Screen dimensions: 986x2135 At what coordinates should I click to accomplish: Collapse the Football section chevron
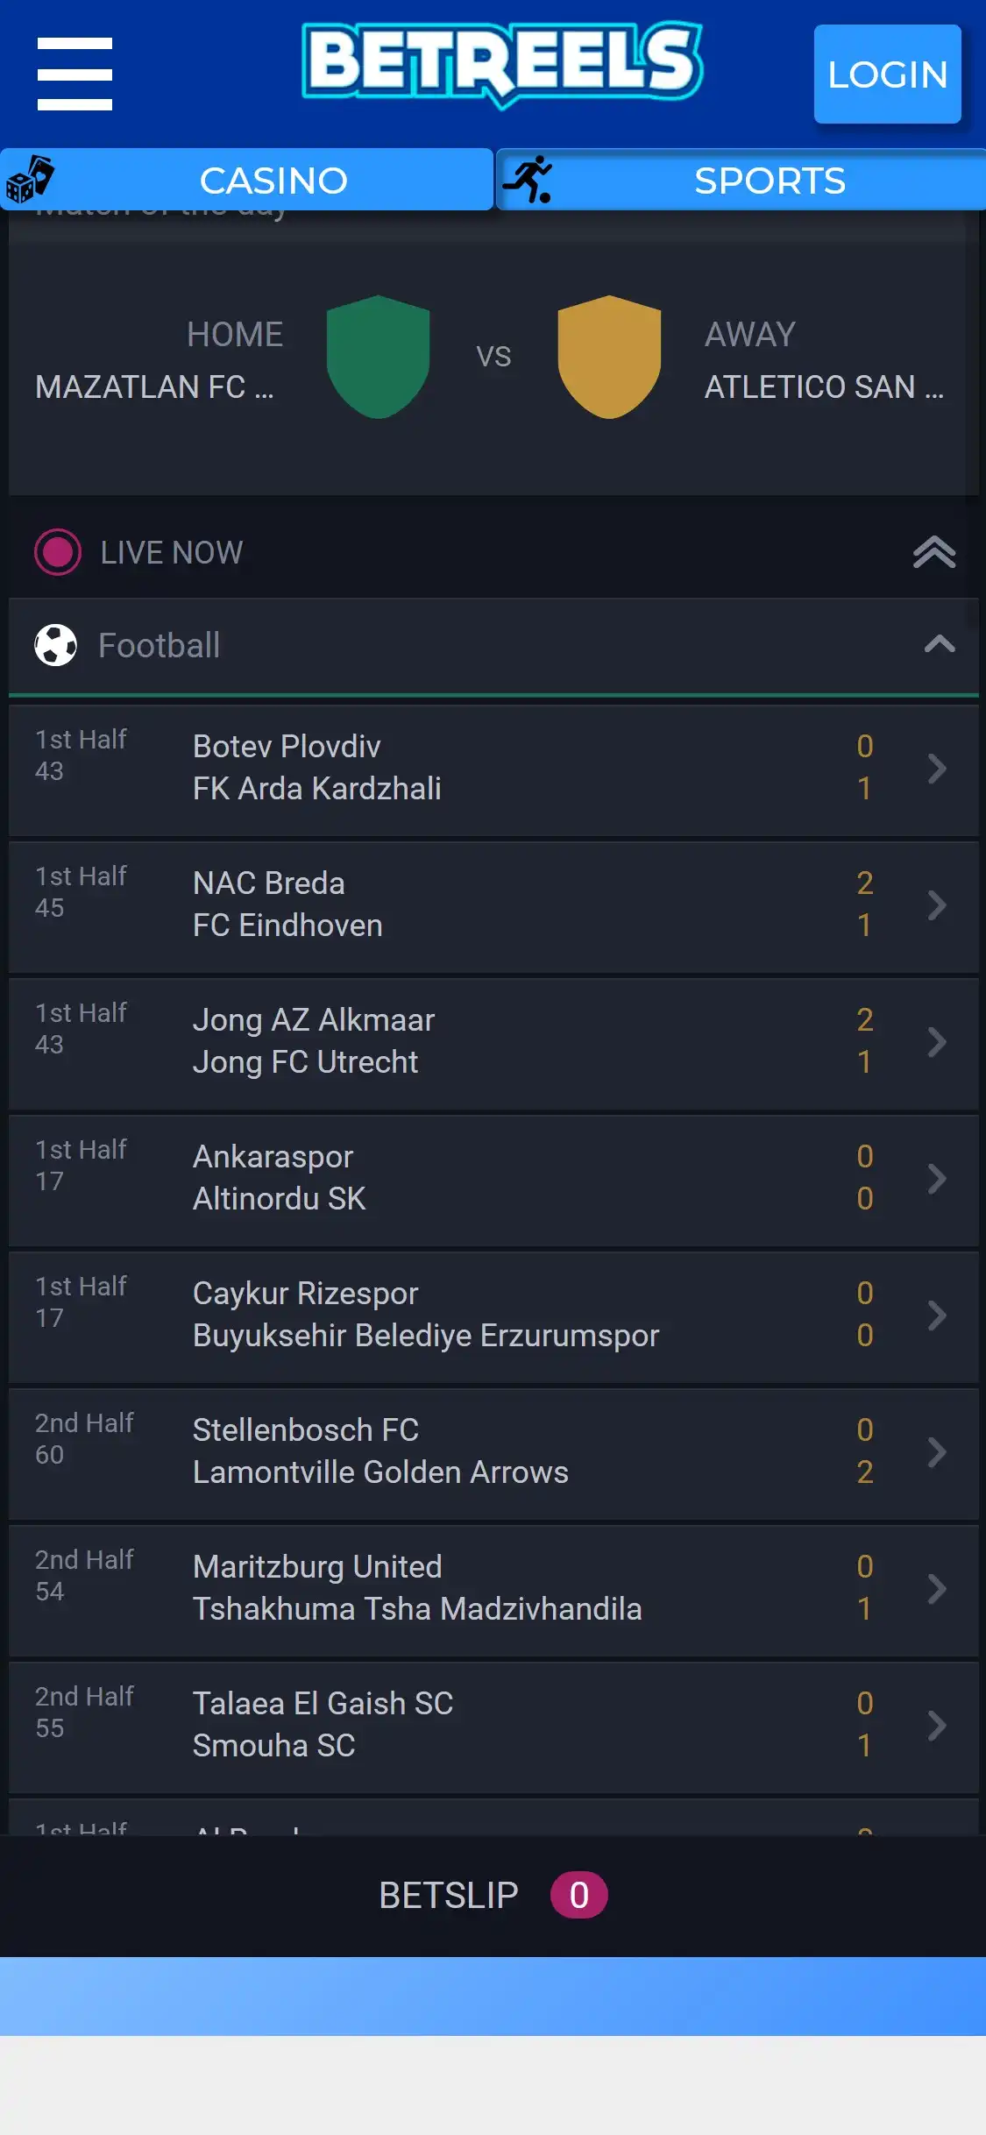[x=939, y=645]
